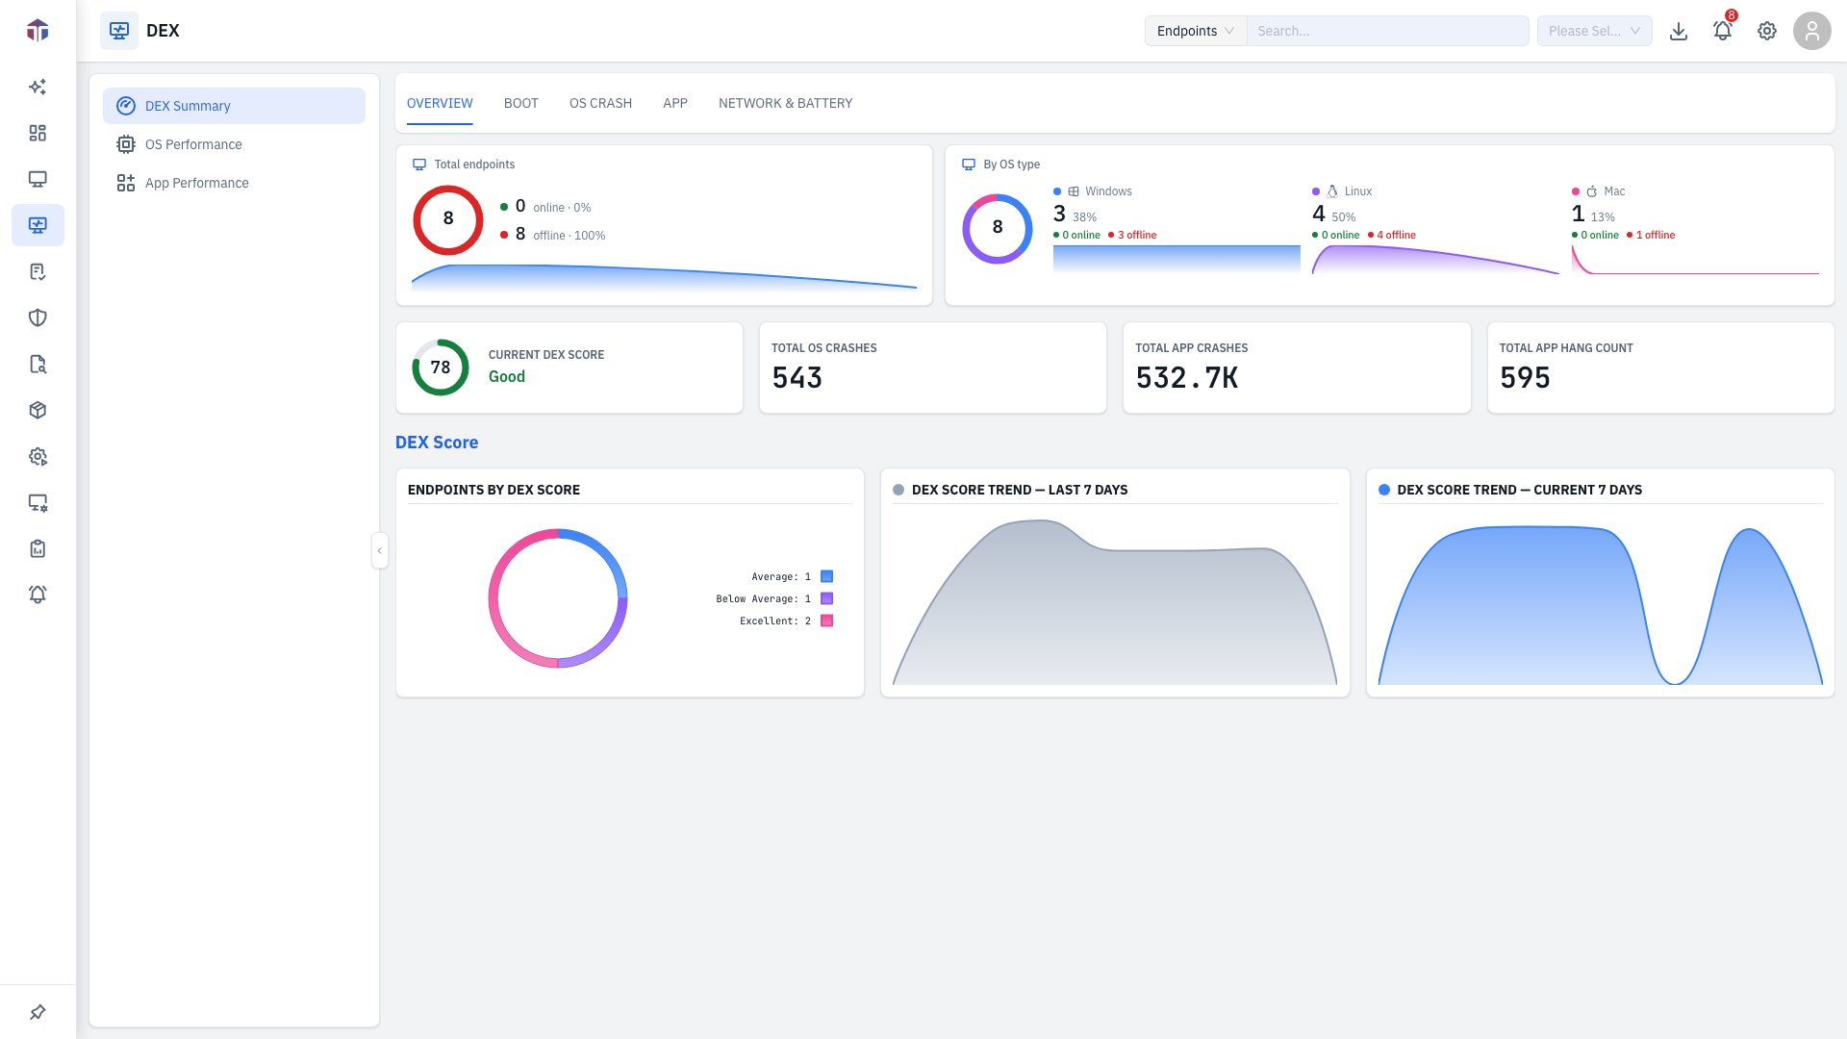The width and height of the screenshot is (1847, 1039).
Task: Click the '4 offline' Linux status
Action: tap(1392, 235)
